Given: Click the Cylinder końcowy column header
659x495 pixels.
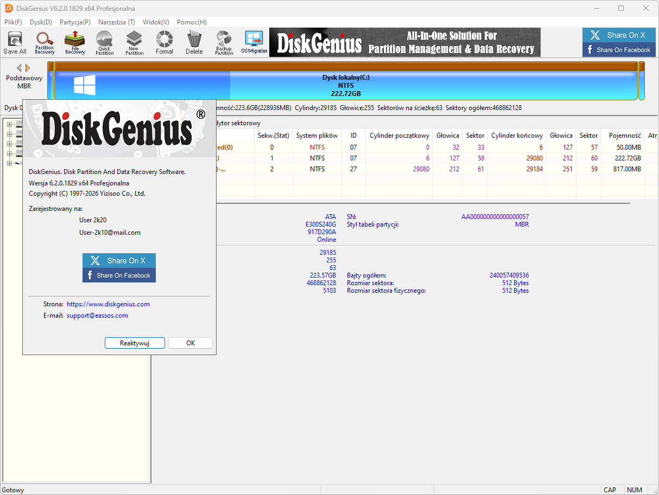Looking at the screenshot, I should click(517, 136).
